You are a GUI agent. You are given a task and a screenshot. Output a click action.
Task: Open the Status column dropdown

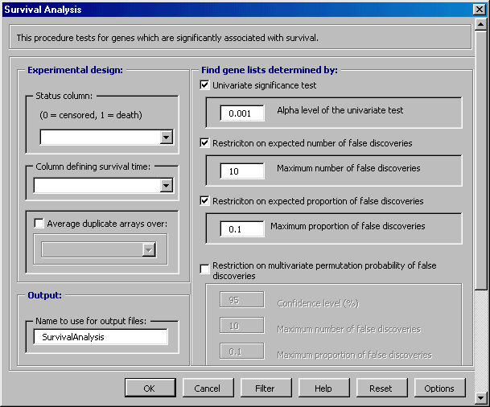coord(166,138)
